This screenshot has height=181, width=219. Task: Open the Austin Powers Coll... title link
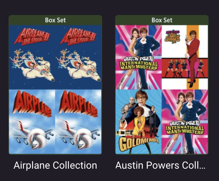(x=161, y=165)
